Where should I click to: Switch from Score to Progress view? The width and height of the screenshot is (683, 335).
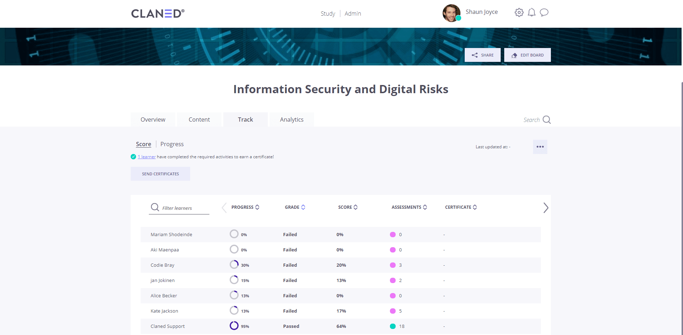pos(172,144)
